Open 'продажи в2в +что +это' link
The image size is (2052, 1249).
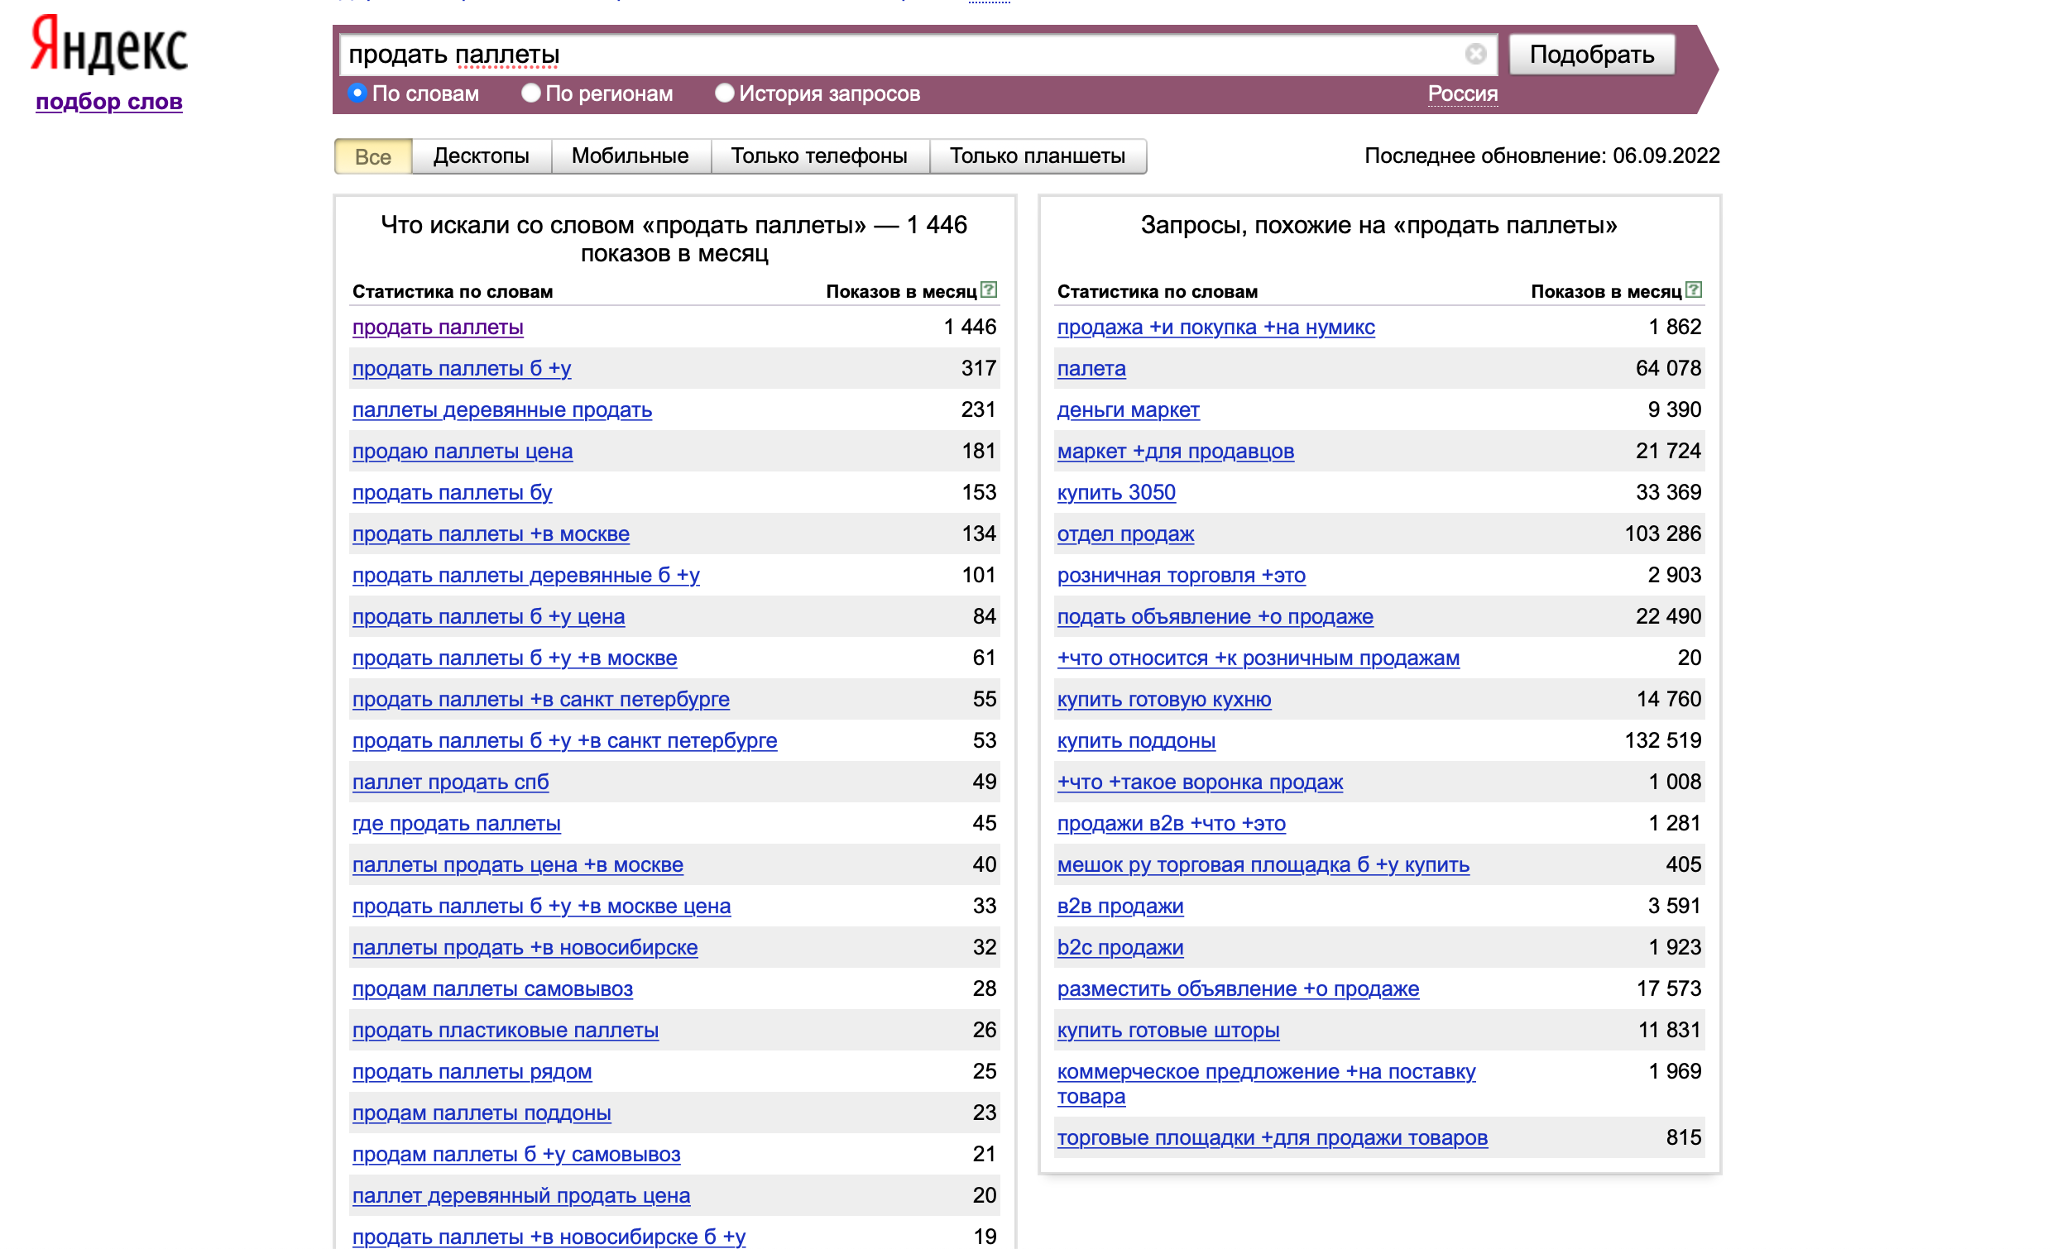pyautogui.click(x=1171, y=824)
